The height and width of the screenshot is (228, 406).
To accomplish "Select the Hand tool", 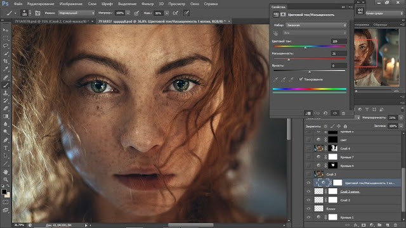I will tap(6, 172).
